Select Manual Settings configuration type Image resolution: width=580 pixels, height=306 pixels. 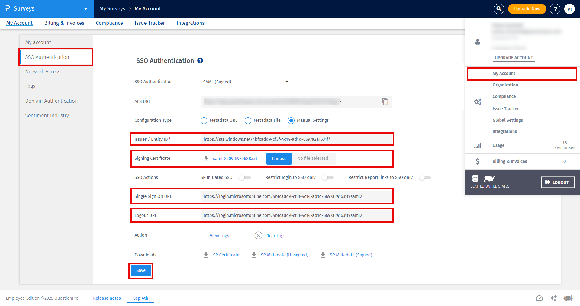(291, 121)
